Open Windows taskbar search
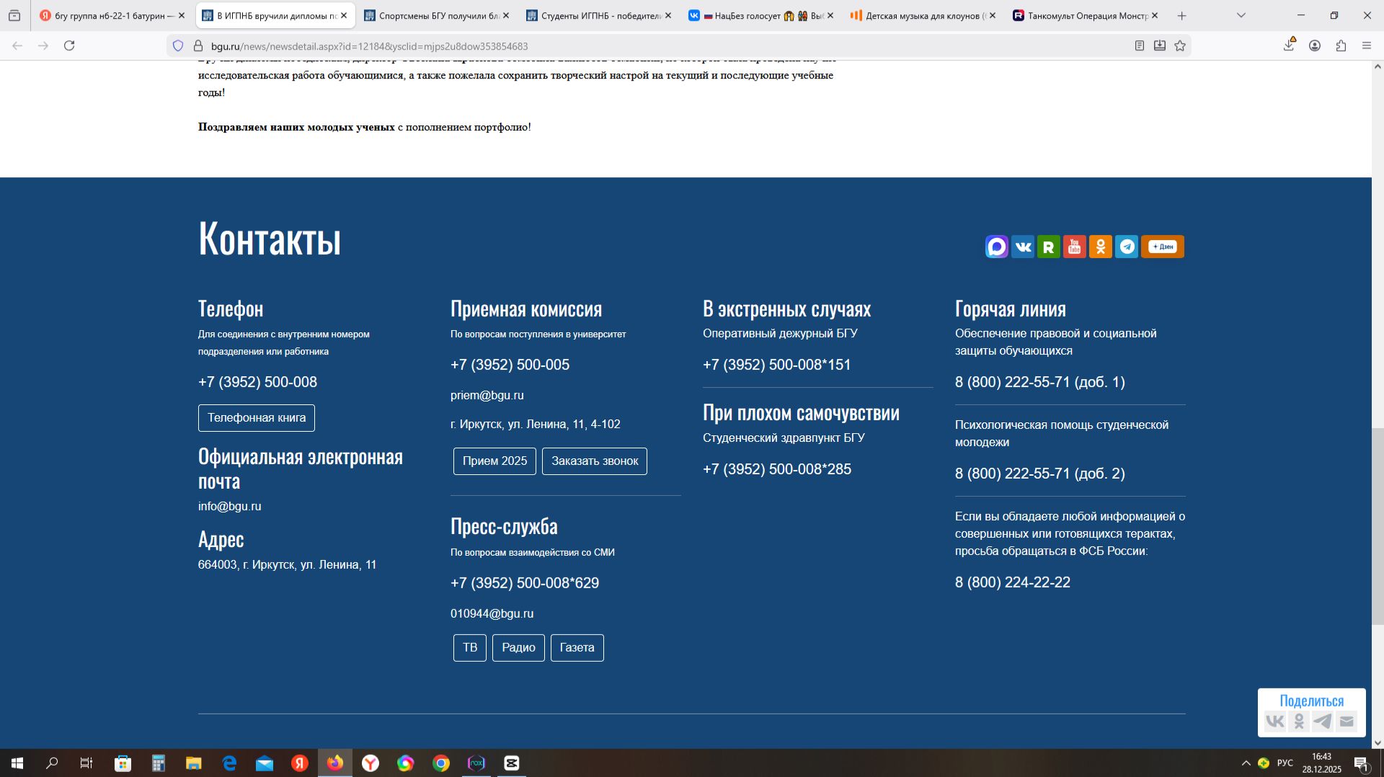 (x=52, y=763)
